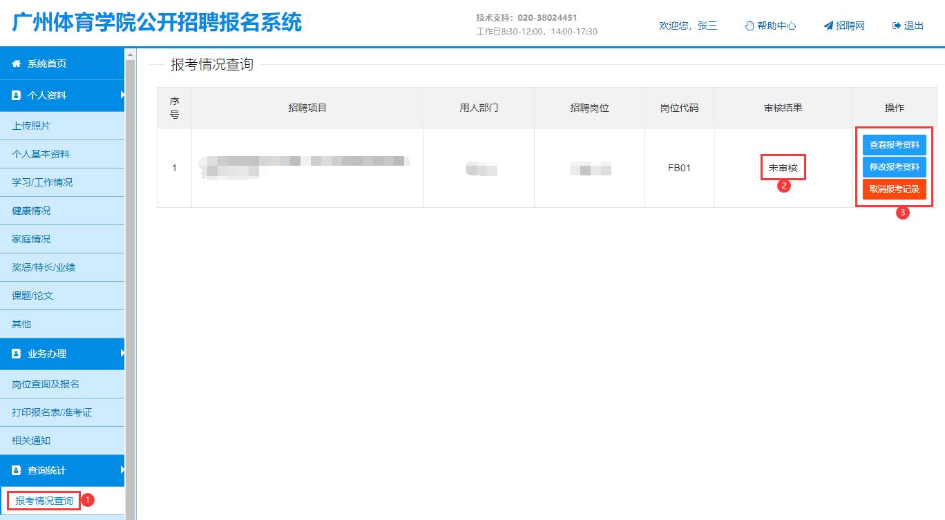Click the paper plane icon for 招聘网
This screenshot has height=520, width=945.
point(828,26)
